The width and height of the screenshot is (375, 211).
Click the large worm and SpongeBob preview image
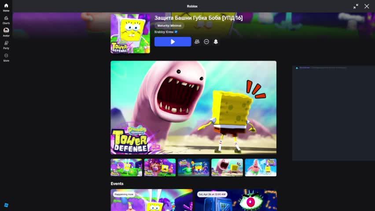tap(194, 108)
